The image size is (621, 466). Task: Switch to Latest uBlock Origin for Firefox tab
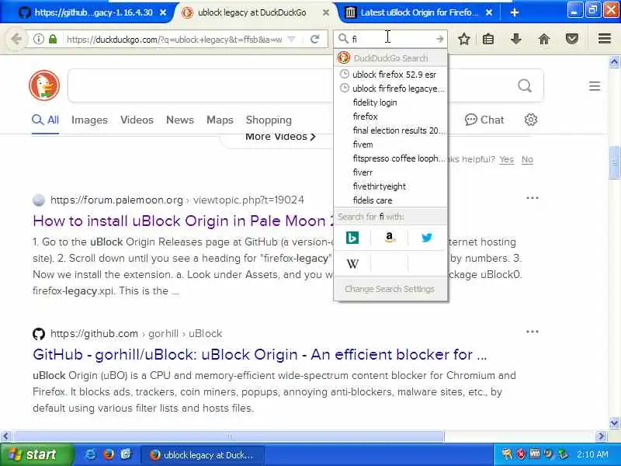412,12
